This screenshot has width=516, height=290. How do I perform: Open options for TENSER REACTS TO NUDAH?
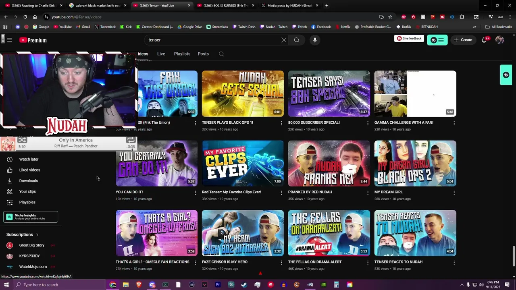454,262
